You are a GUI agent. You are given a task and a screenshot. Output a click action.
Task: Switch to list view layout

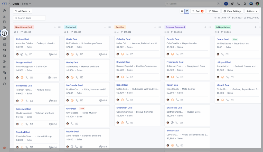coord(182,11)
